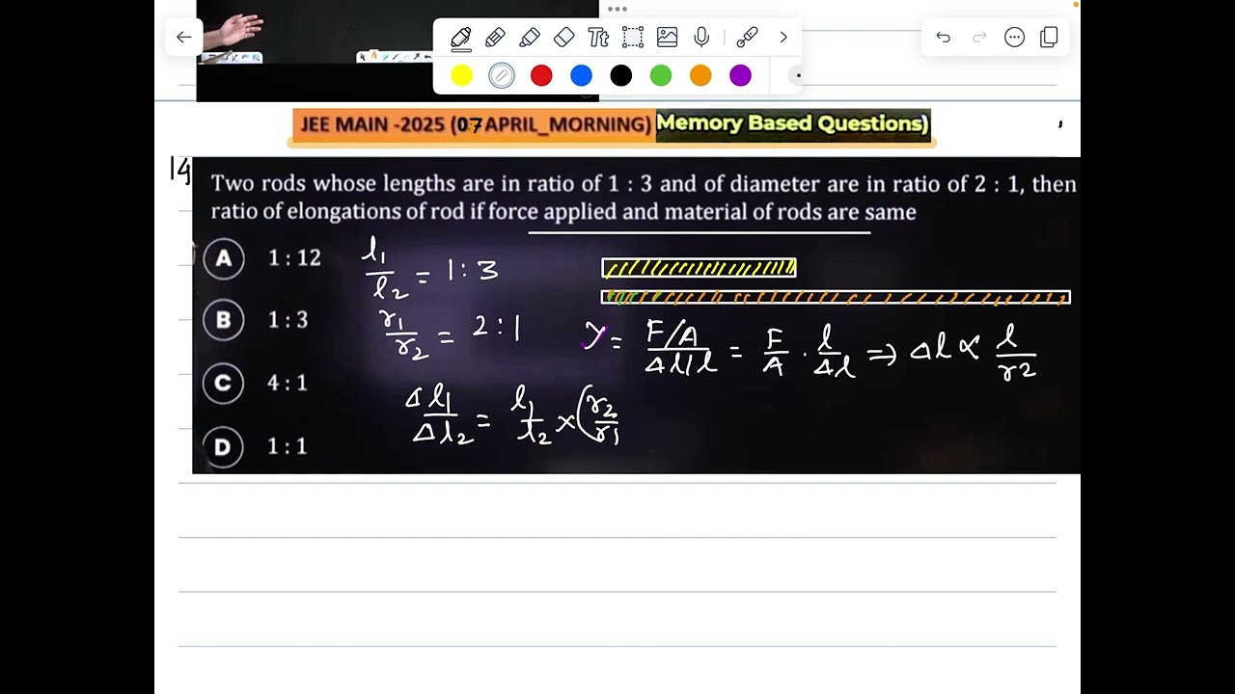Click the Memory Based Questions label

tap(792, 123)
